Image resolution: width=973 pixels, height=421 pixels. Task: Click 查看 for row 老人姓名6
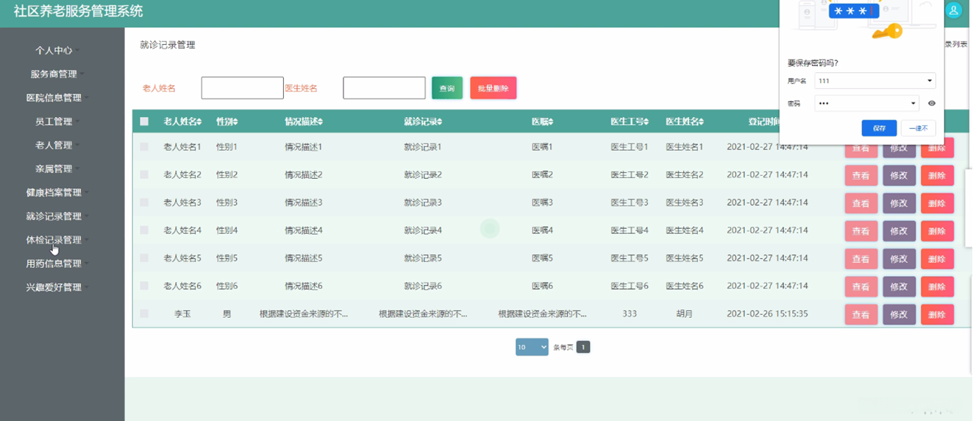(x=860, y=287)
